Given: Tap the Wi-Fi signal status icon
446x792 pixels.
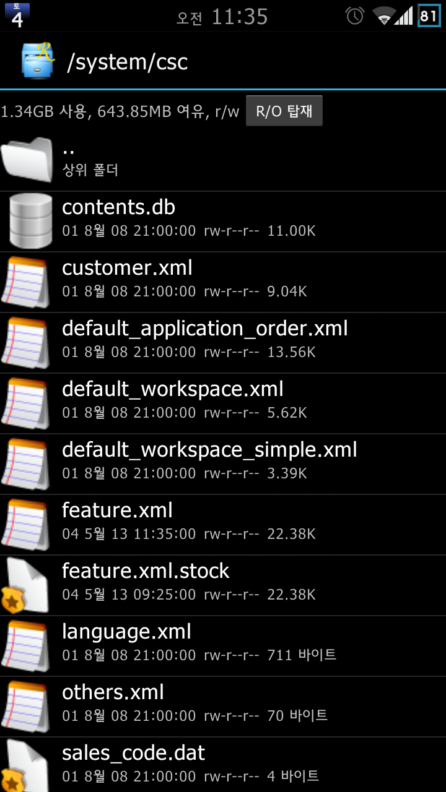Looking at the screenshot, I should pos(384,16).
